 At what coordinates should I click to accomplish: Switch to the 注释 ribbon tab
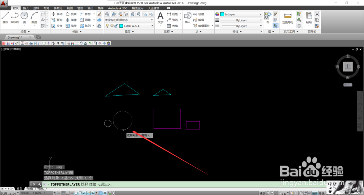point(36,8)
